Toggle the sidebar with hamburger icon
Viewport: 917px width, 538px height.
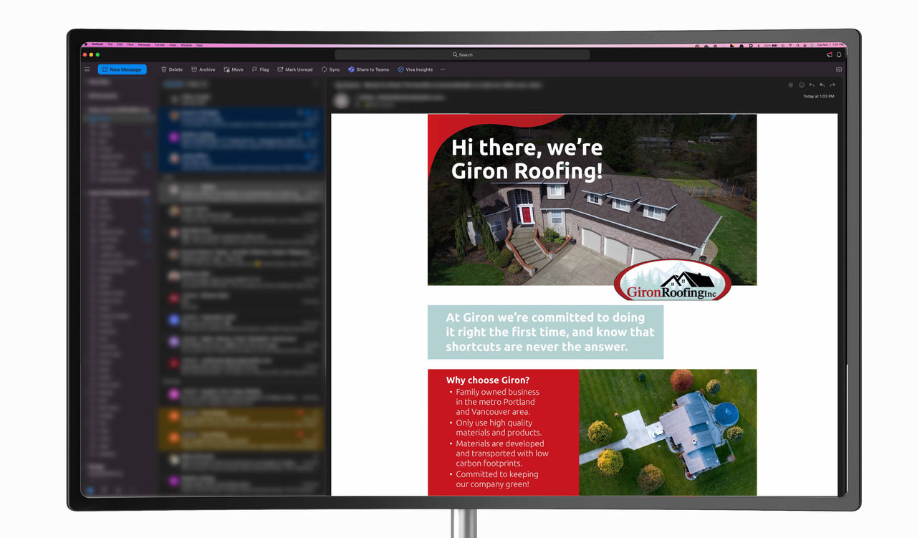pyautogui.click(x=87, y=69)
